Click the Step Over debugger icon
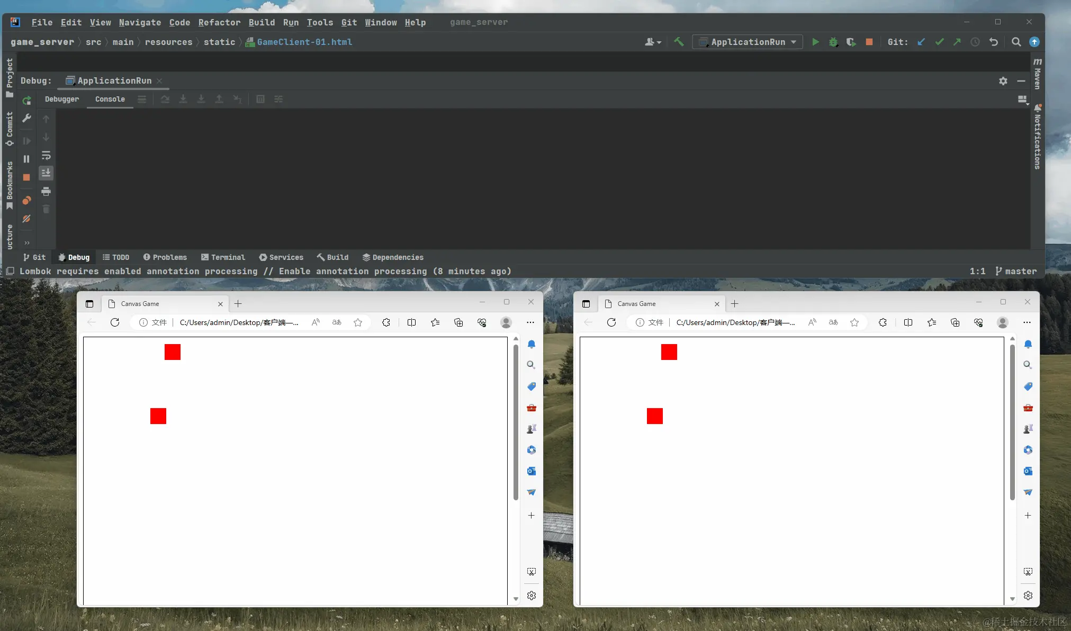 (x=165, y=98)
